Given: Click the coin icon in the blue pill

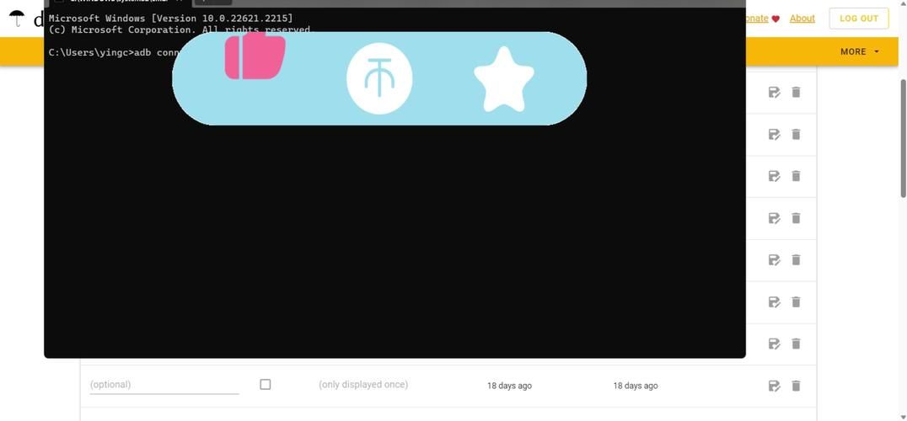Looking at the screenshot, I should click(379, 78).
